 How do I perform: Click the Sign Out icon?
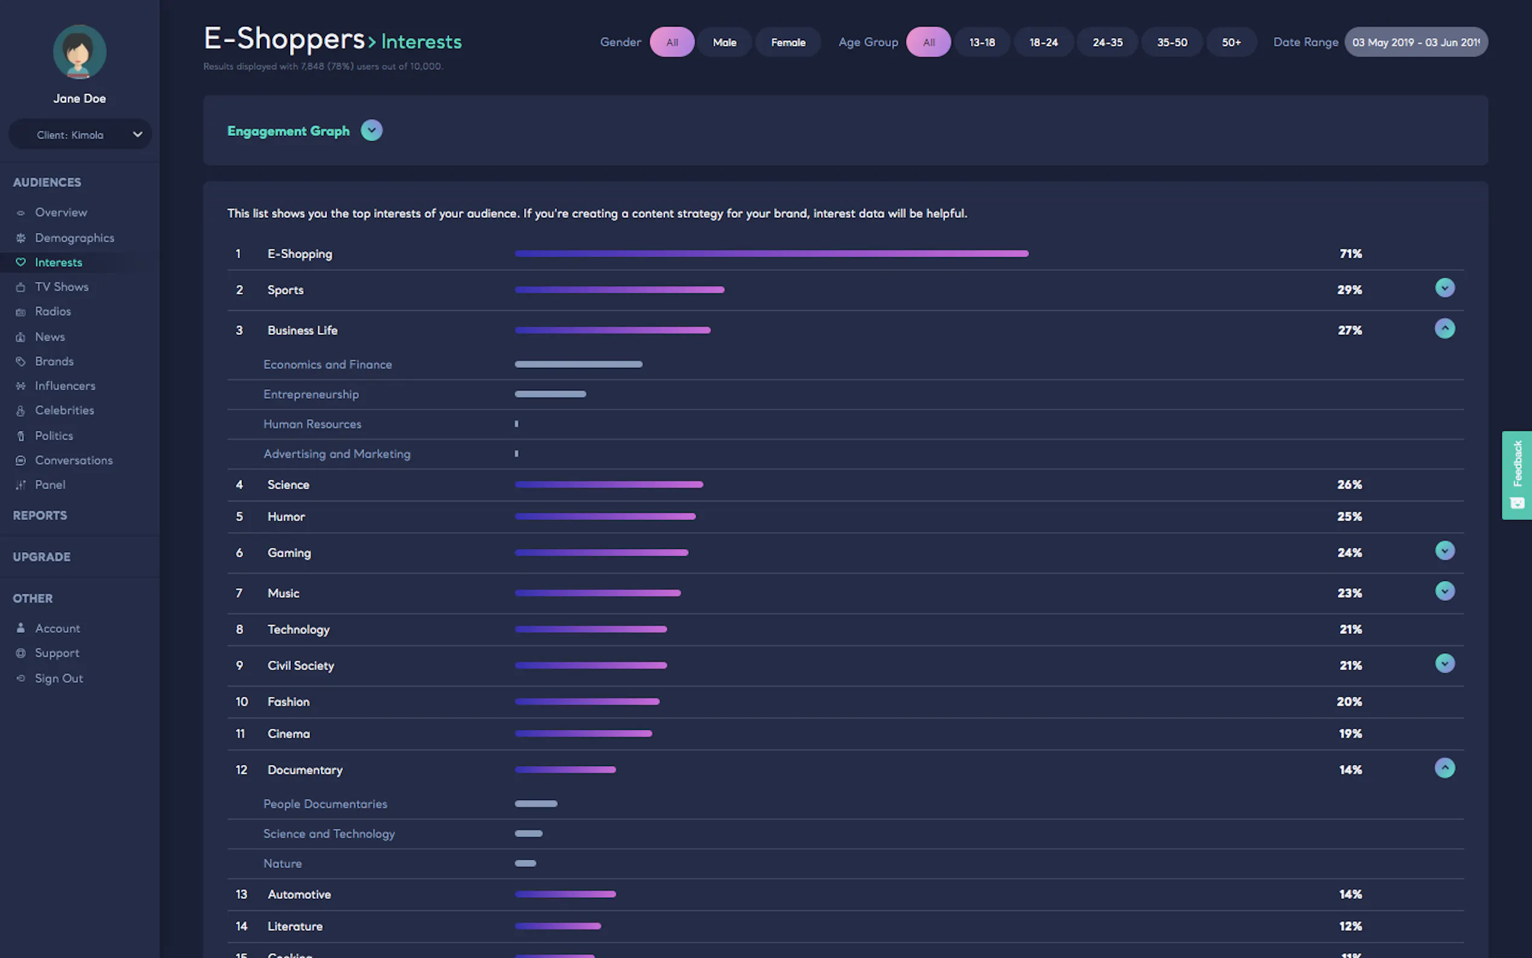click(21, 678)
